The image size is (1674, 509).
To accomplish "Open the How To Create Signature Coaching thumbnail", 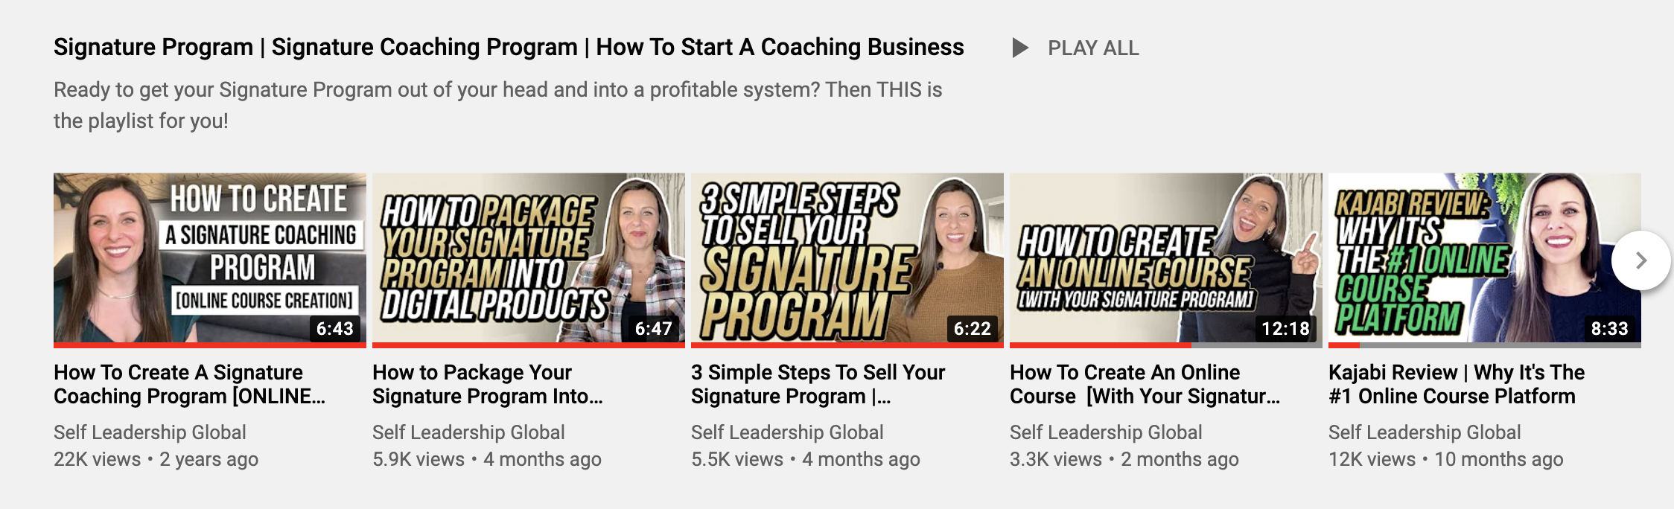I will coord(210,257).
